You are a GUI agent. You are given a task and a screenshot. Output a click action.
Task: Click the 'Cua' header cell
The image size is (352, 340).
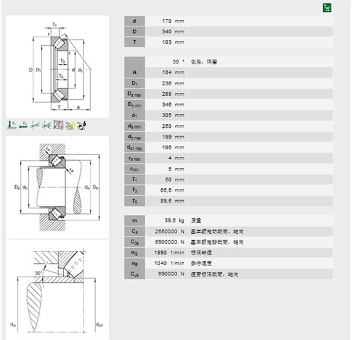pos(135,274)
